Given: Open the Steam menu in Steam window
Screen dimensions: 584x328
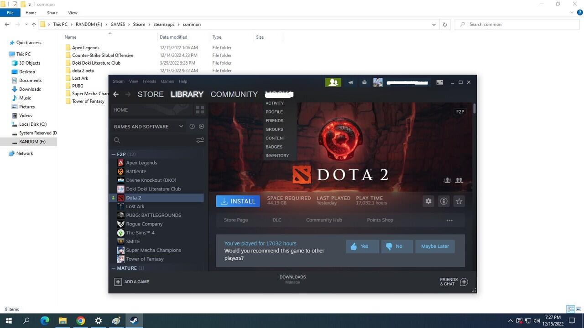Looking at the screenshot, I should (119, 82).
